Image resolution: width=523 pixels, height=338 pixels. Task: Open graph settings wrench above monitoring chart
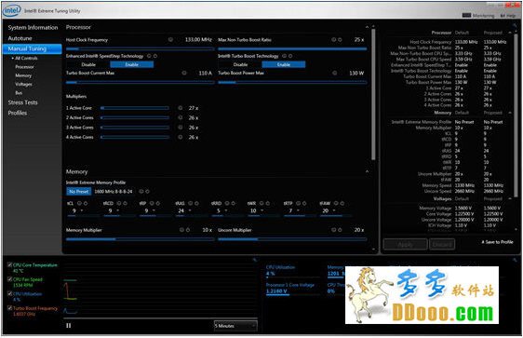[x=254, y=260]
